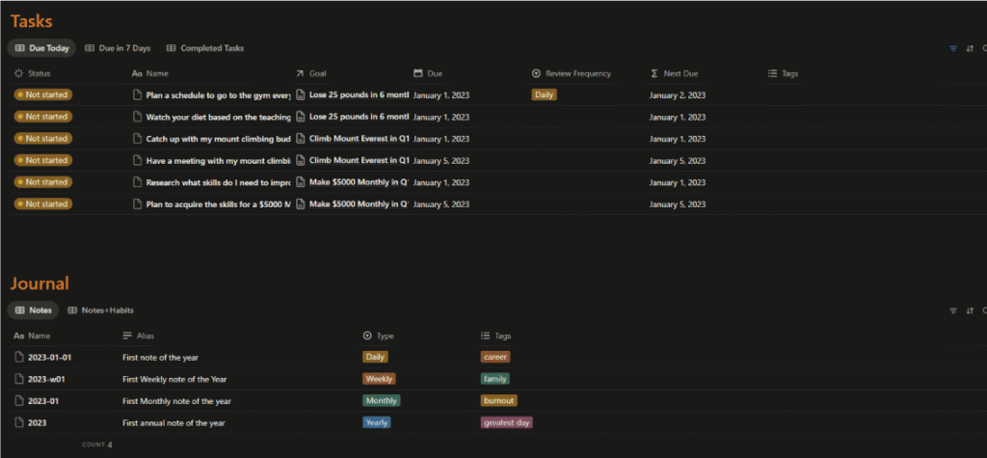The image size is (987, 458).
Task: Click the page icon of the 2023 annual note
Action: [19, 422]
